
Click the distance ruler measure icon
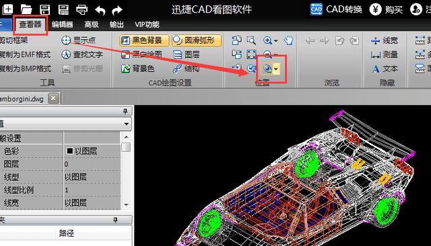tap(420, 40)
